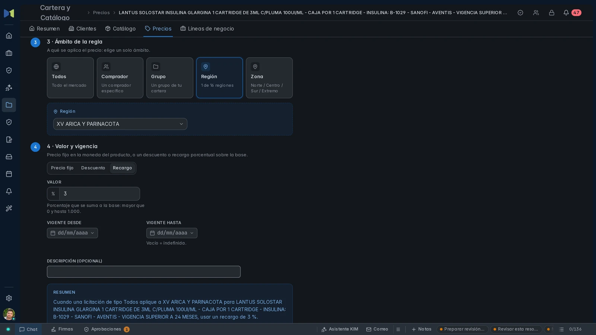Open the inbox tray icon in sidebar
The height and width of the screenshot is (335, 596).
pyautogui.click(x=9, y=157)
